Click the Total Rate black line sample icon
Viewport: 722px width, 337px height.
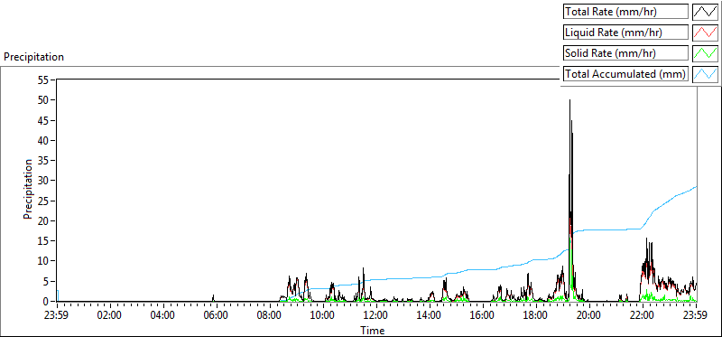click(705, 12)
